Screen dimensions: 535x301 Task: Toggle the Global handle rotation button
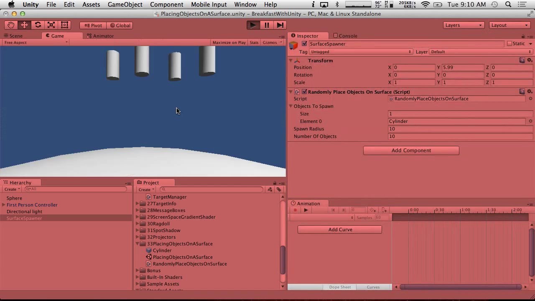coord(120,26)
